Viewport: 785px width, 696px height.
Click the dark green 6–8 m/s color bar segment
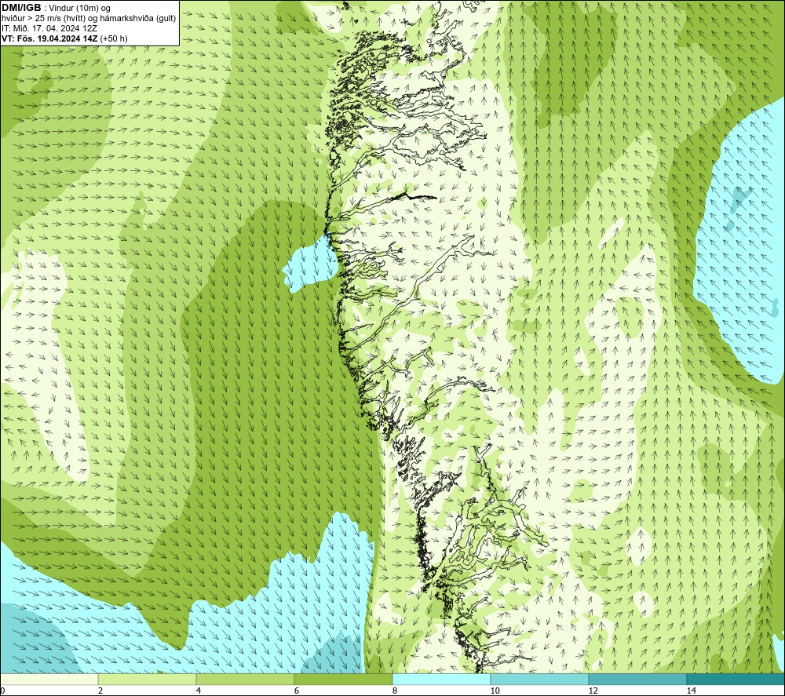(x=344, y=679)
